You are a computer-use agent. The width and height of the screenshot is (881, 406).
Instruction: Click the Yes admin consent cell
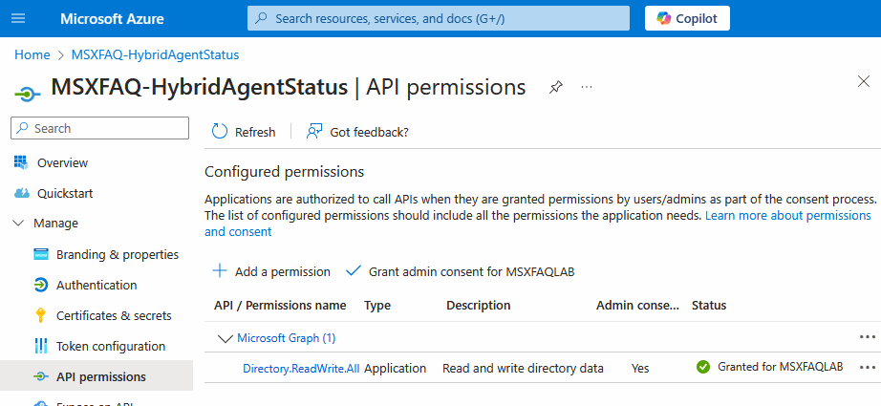click(x=640, y=369)
